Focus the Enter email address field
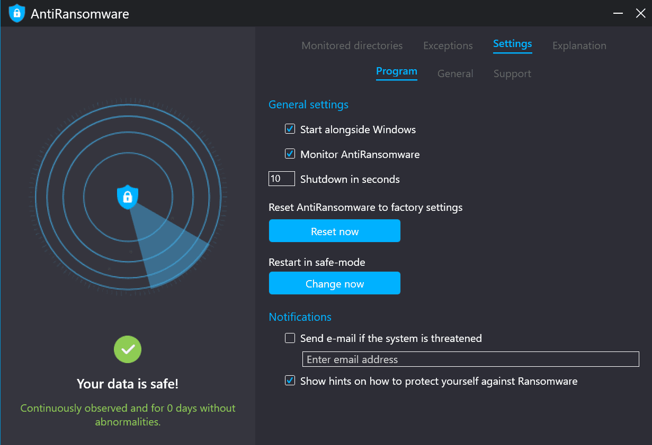The image size is (652, 445). (x=470, y=359)
